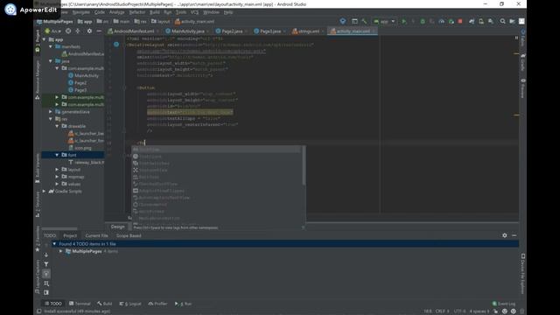560x315 pixels.
Task: Hide the Project panel with minus icon
Action: coord(99,31)
